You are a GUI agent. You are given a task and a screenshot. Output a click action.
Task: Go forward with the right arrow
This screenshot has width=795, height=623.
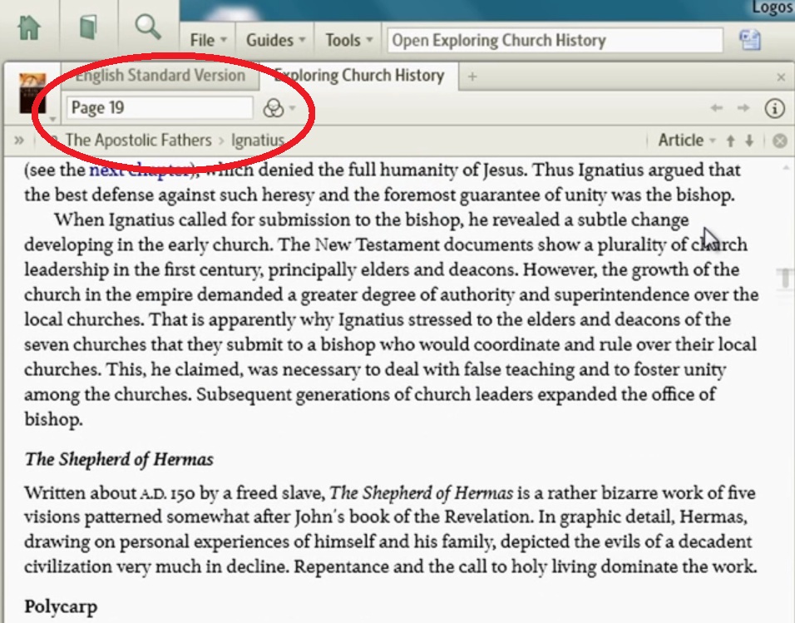click(743, 107)
